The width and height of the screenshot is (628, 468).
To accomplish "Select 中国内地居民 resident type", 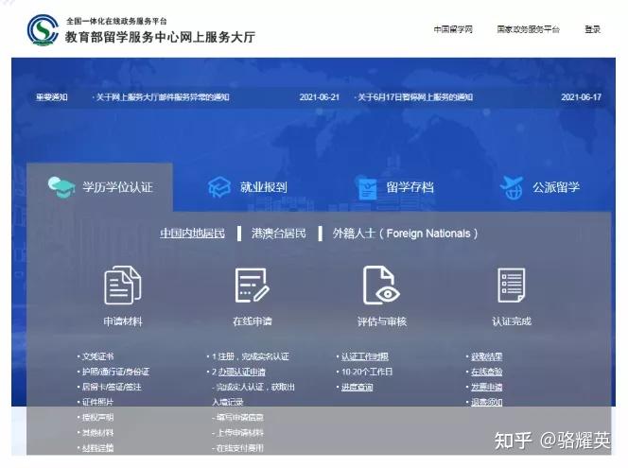I will point(192,234).
